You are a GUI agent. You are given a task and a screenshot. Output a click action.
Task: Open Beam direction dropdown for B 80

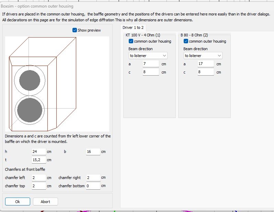[x=203, y=56]
